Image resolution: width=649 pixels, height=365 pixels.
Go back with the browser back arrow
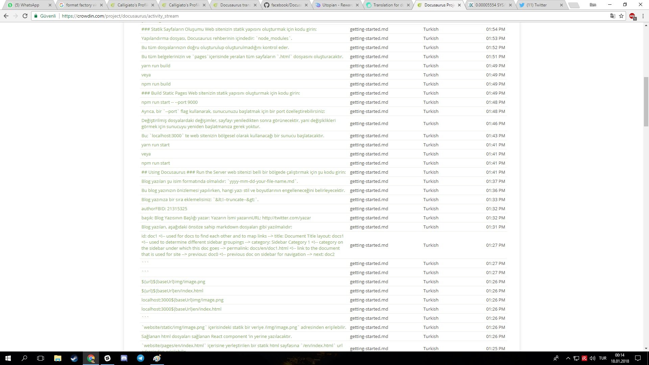click(x=6, y=16)
